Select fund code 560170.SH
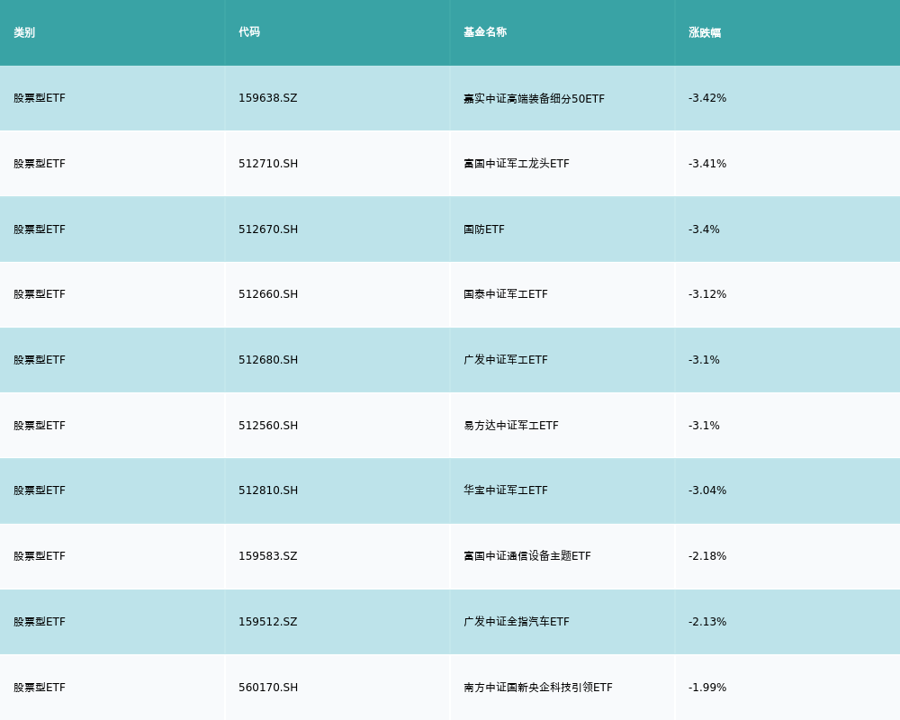This screenshot has height=720, width=900. coord(267,688)
